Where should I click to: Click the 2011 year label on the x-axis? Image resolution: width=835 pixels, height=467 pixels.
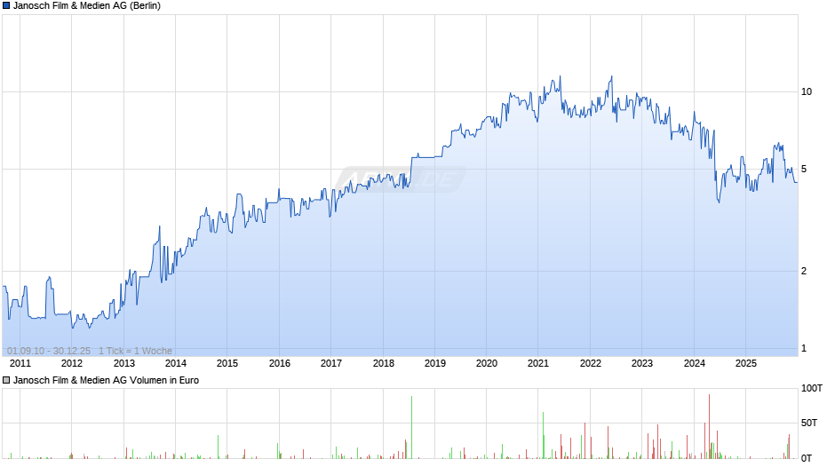(x=20, y=363)
